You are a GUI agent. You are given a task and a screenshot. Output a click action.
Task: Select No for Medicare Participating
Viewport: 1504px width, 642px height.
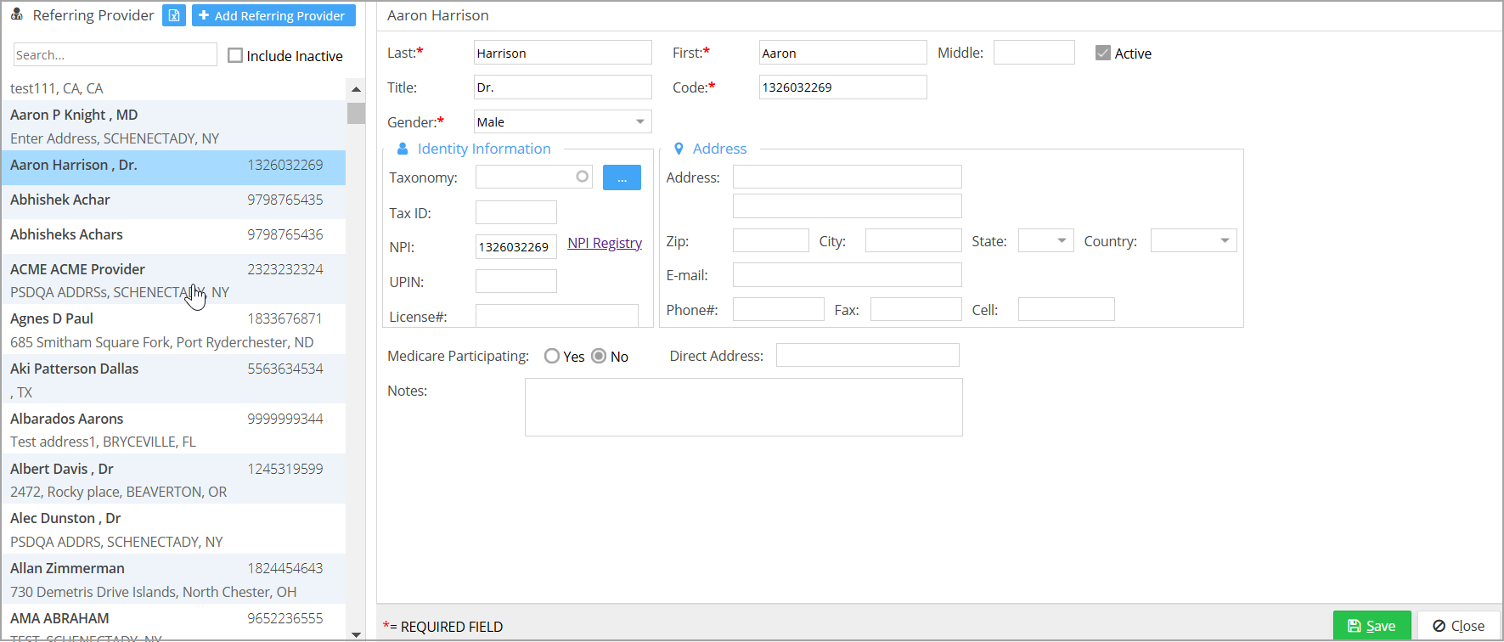click(599, 357)
